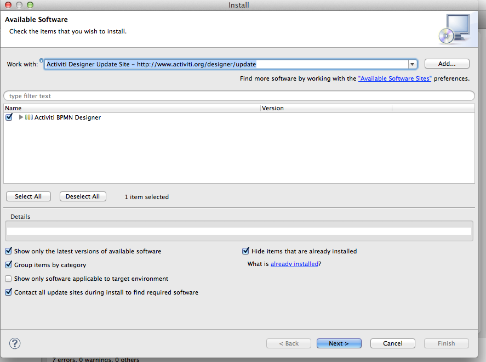Click the type filter text field
This screenshot has width=486, height=362.
239,96
